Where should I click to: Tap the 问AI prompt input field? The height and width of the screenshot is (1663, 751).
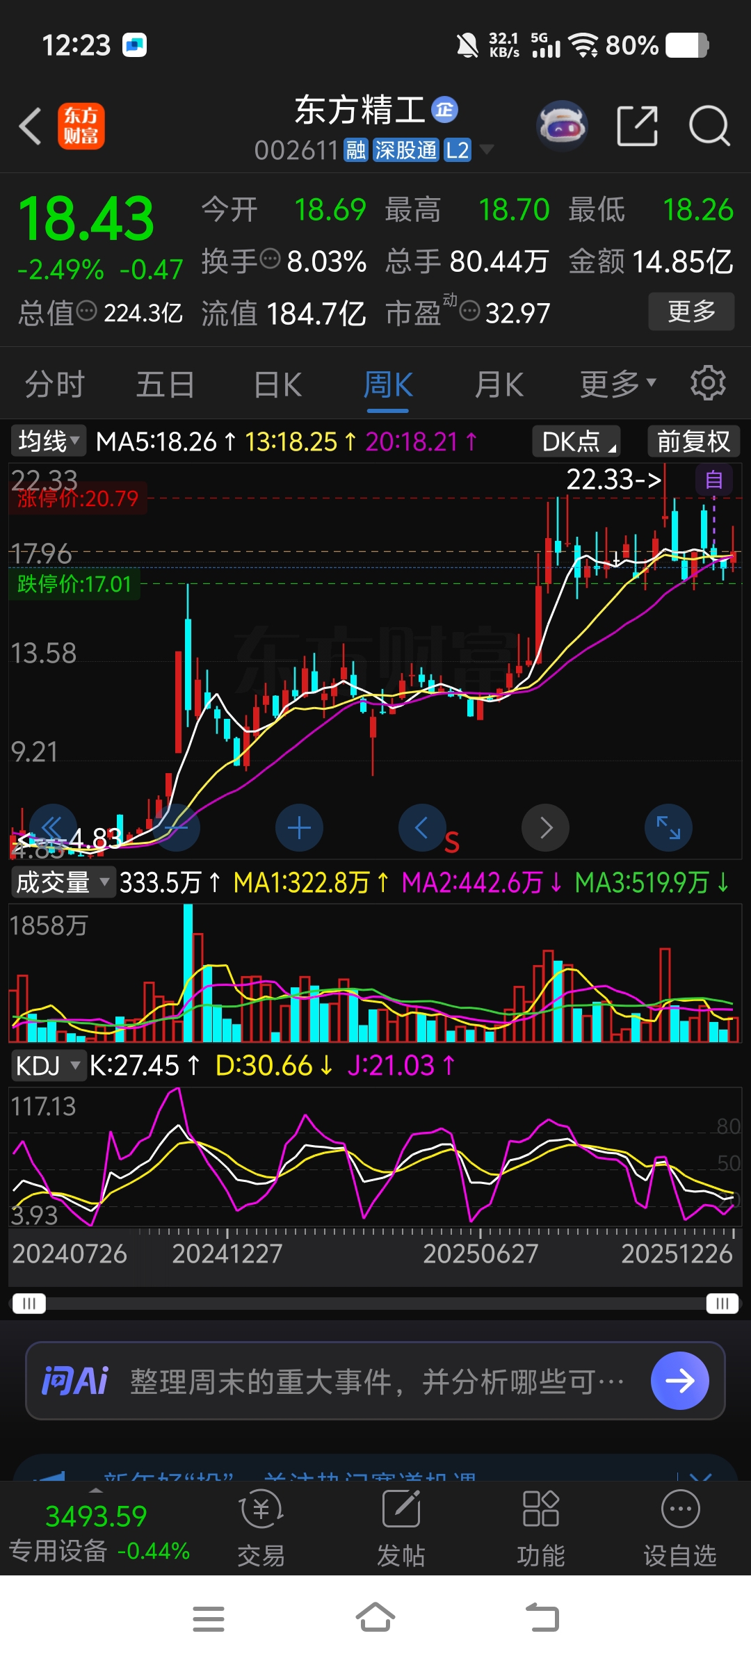(x=375, y=1380)
